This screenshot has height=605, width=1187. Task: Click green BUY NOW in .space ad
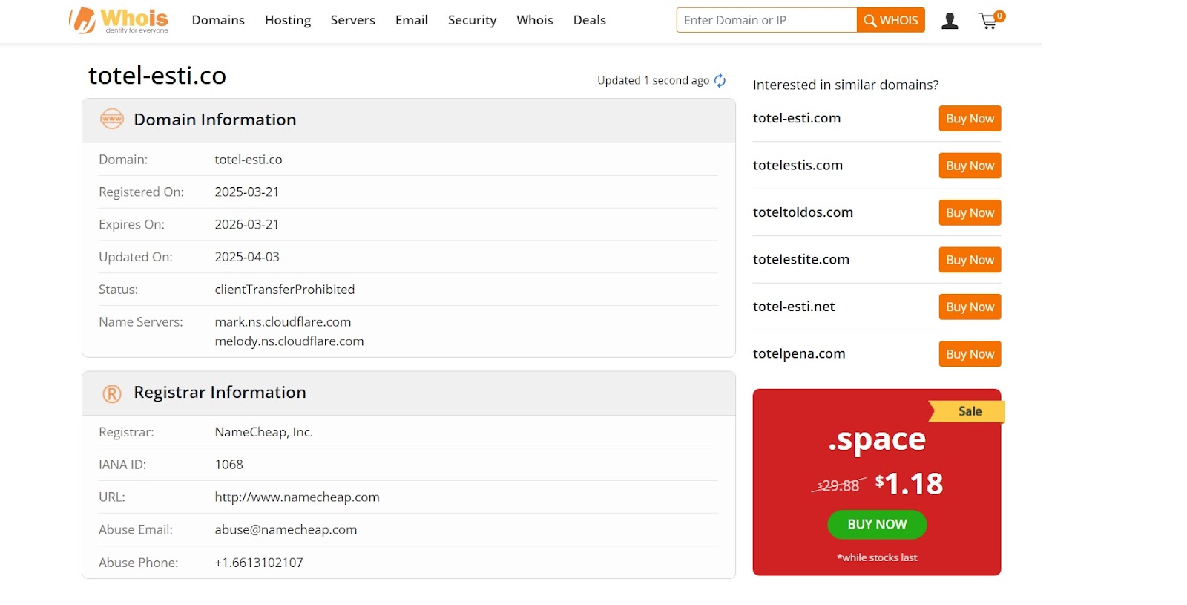click(x=877, y=524)
